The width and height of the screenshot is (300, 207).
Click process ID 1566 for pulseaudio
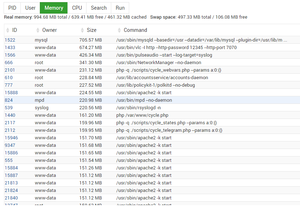click(10, 55)
